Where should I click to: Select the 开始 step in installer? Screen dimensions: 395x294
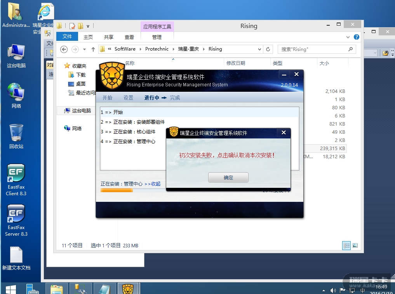[107, 98]
